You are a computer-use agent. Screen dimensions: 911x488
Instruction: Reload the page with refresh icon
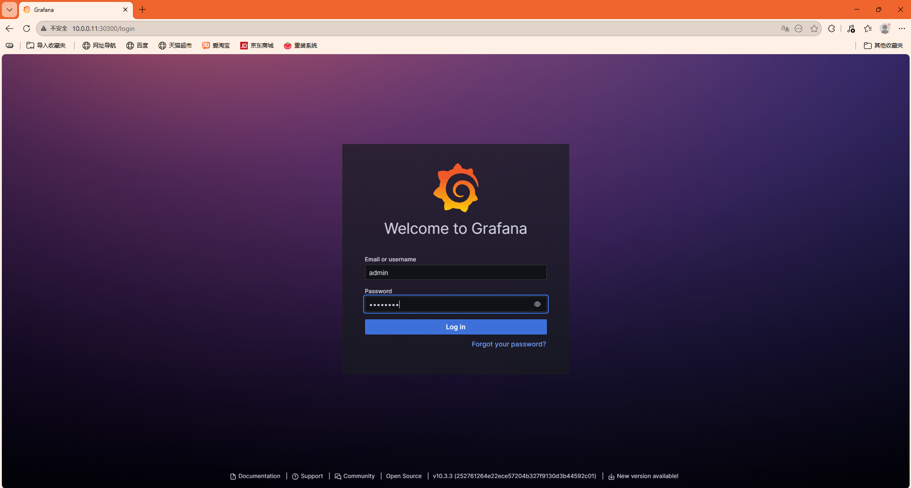coord(27,29)
